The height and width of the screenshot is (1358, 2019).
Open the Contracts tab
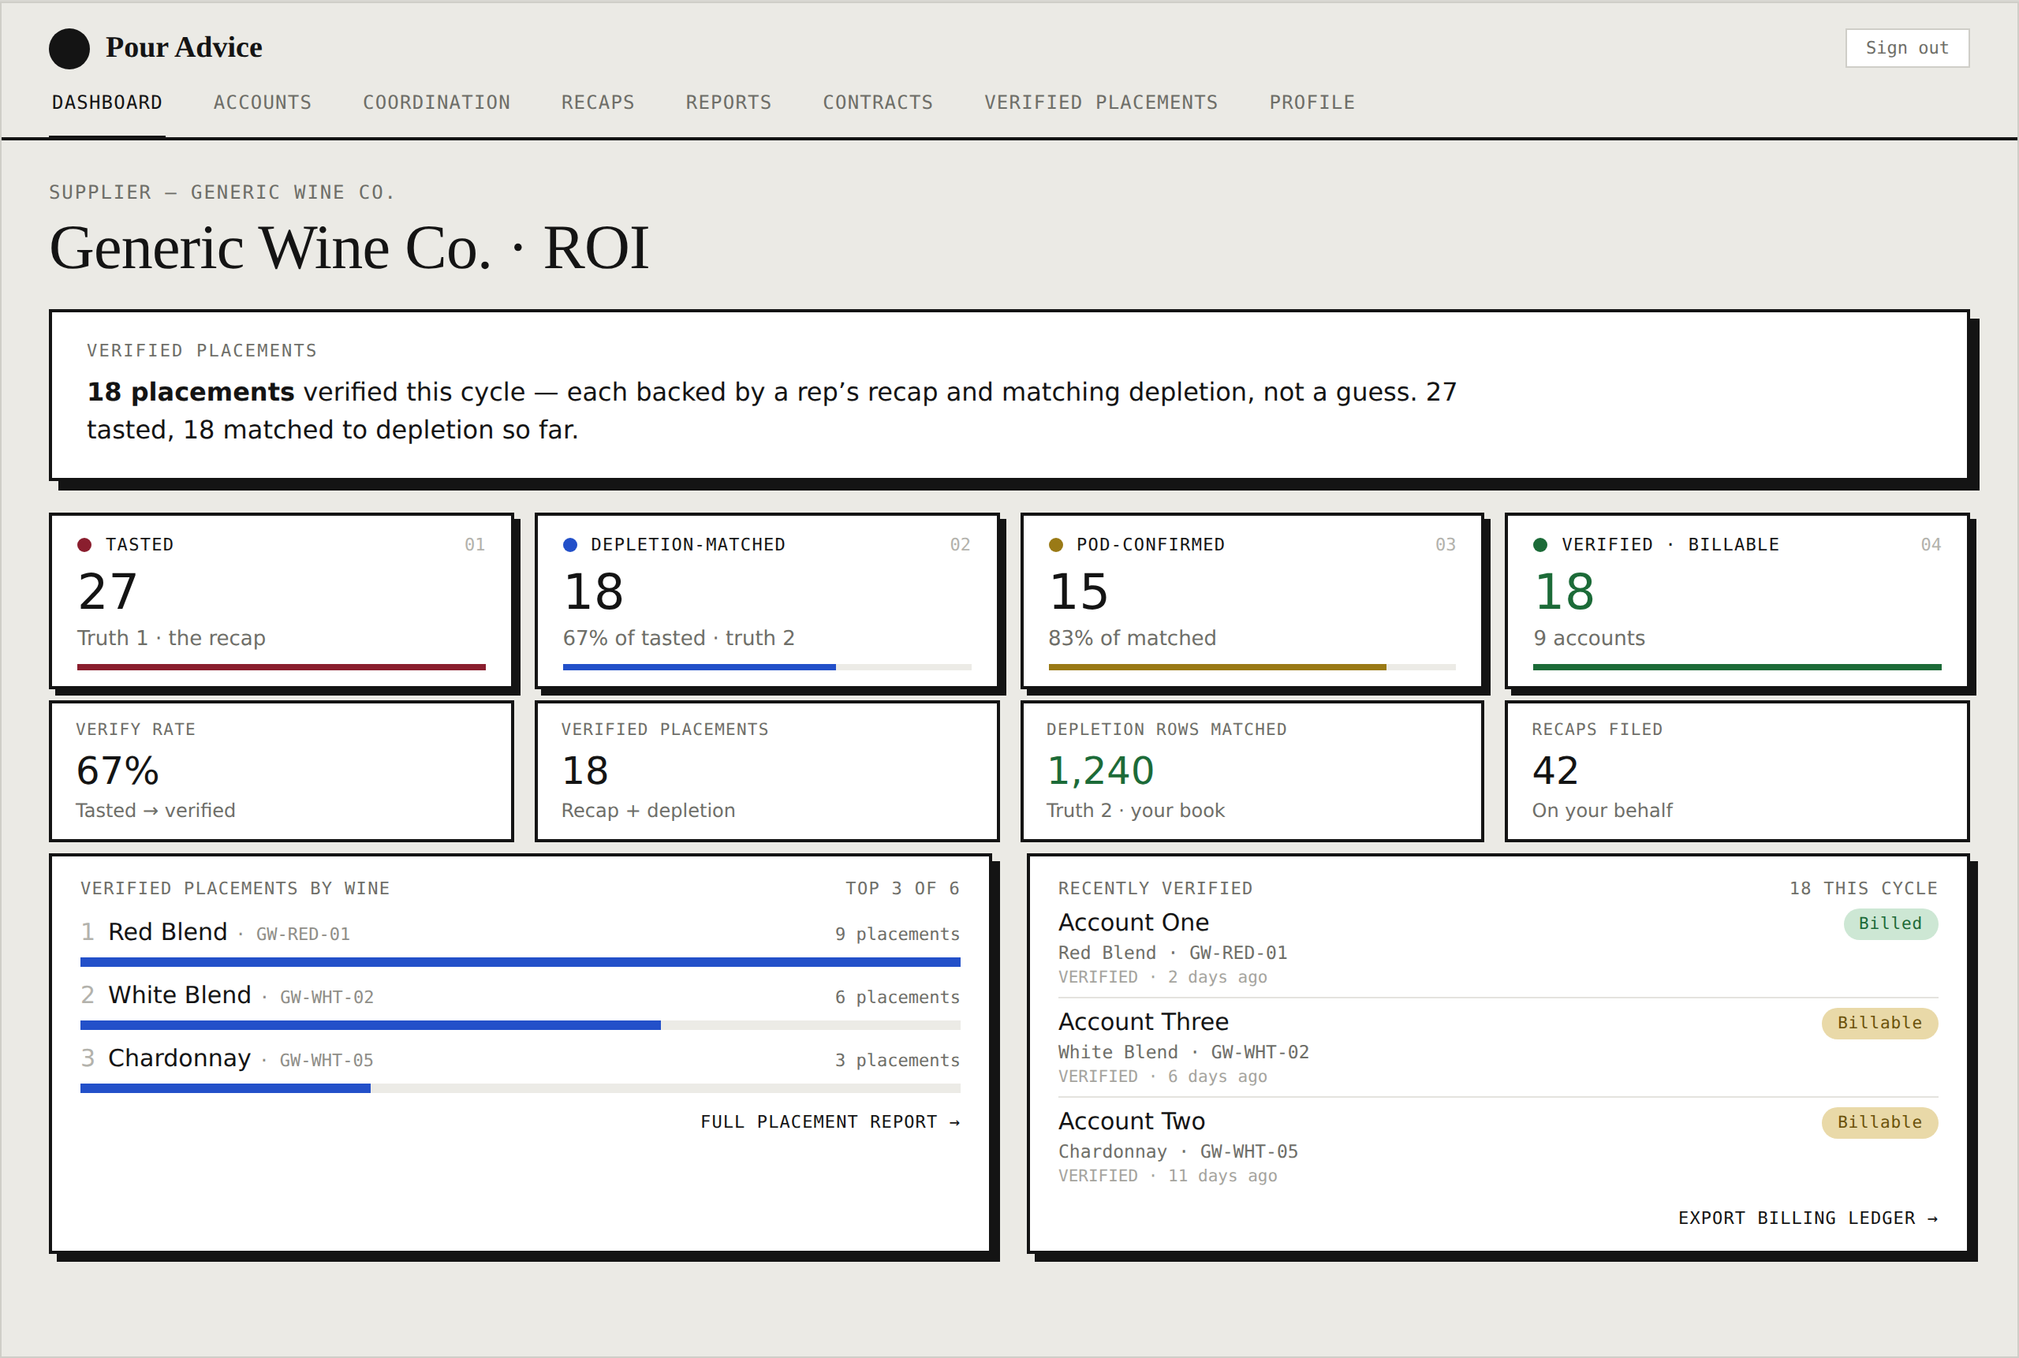878,103
